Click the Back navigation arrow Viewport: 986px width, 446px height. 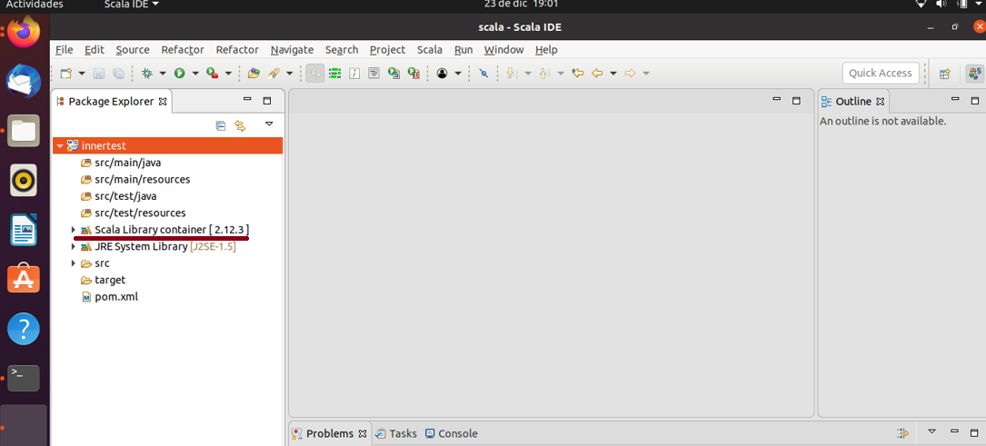point(597,74)
